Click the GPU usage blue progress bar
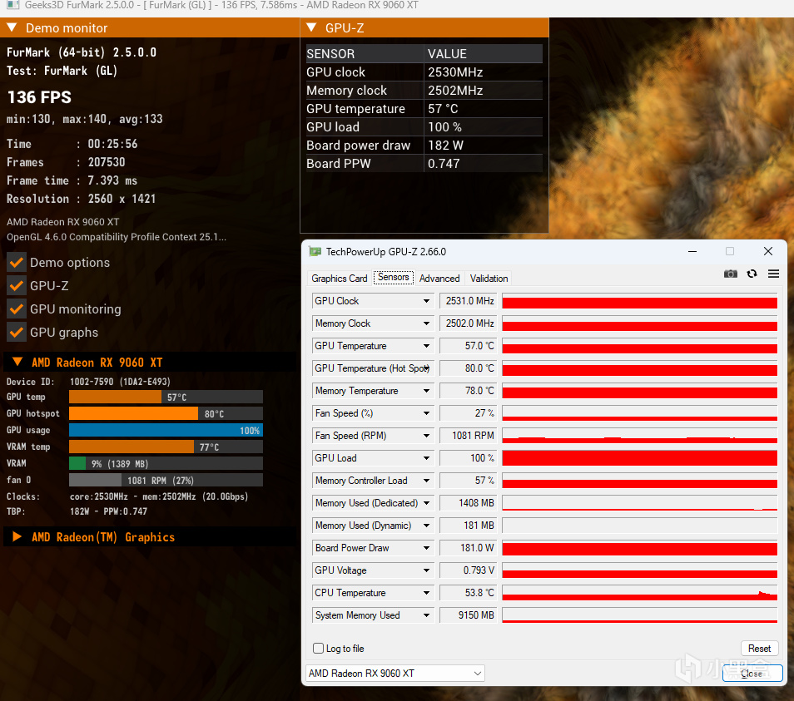This screenshot has width=794, height=701. click(x=166, y=430)
